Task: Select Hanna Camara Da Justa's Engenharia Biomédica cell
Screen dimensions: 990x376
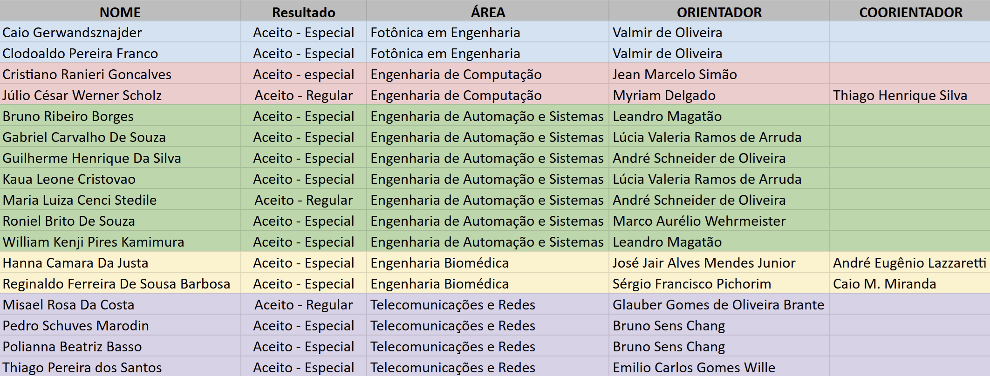Action: coord(439,263)
